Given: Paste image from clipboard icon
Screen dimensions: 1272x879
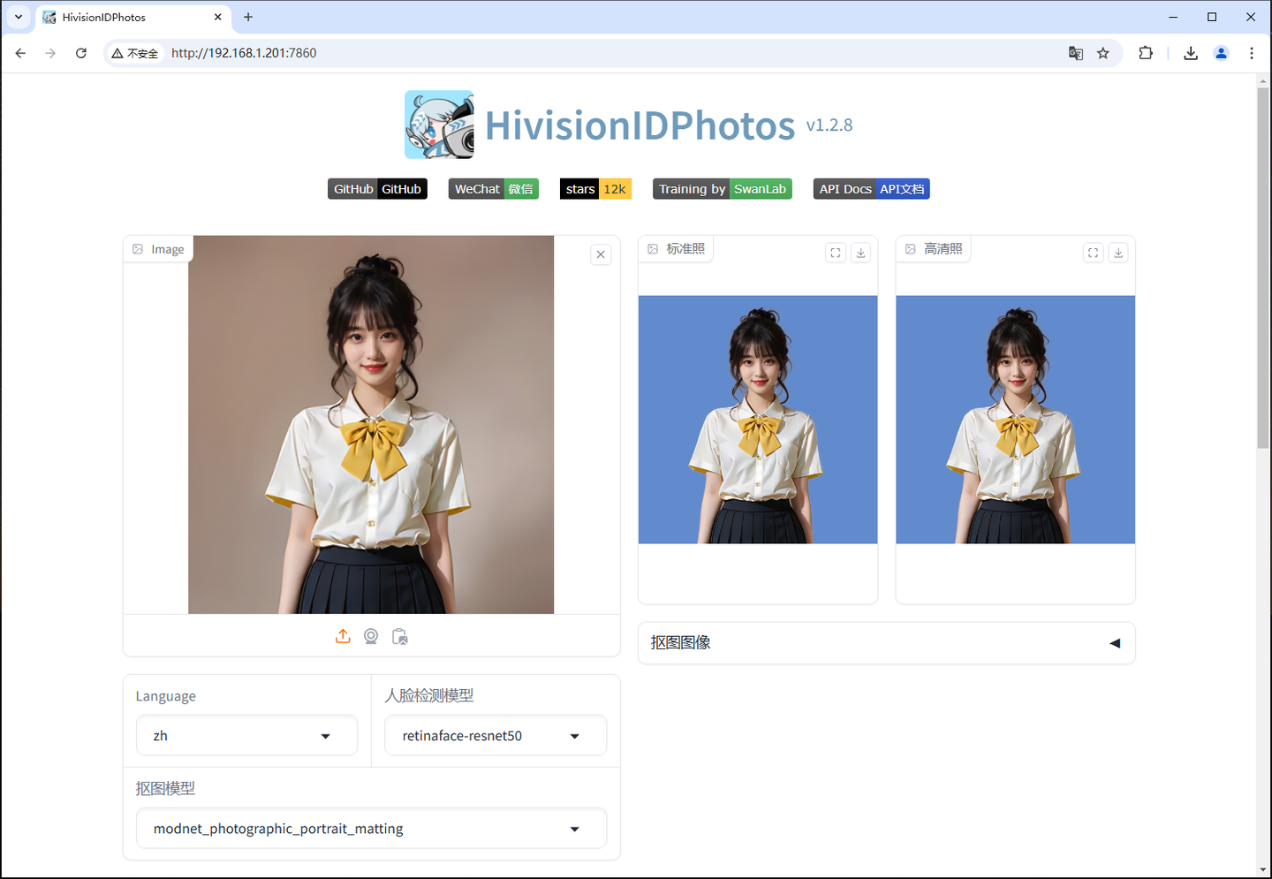Looking at the screenshot, I should tap(399, 635).
